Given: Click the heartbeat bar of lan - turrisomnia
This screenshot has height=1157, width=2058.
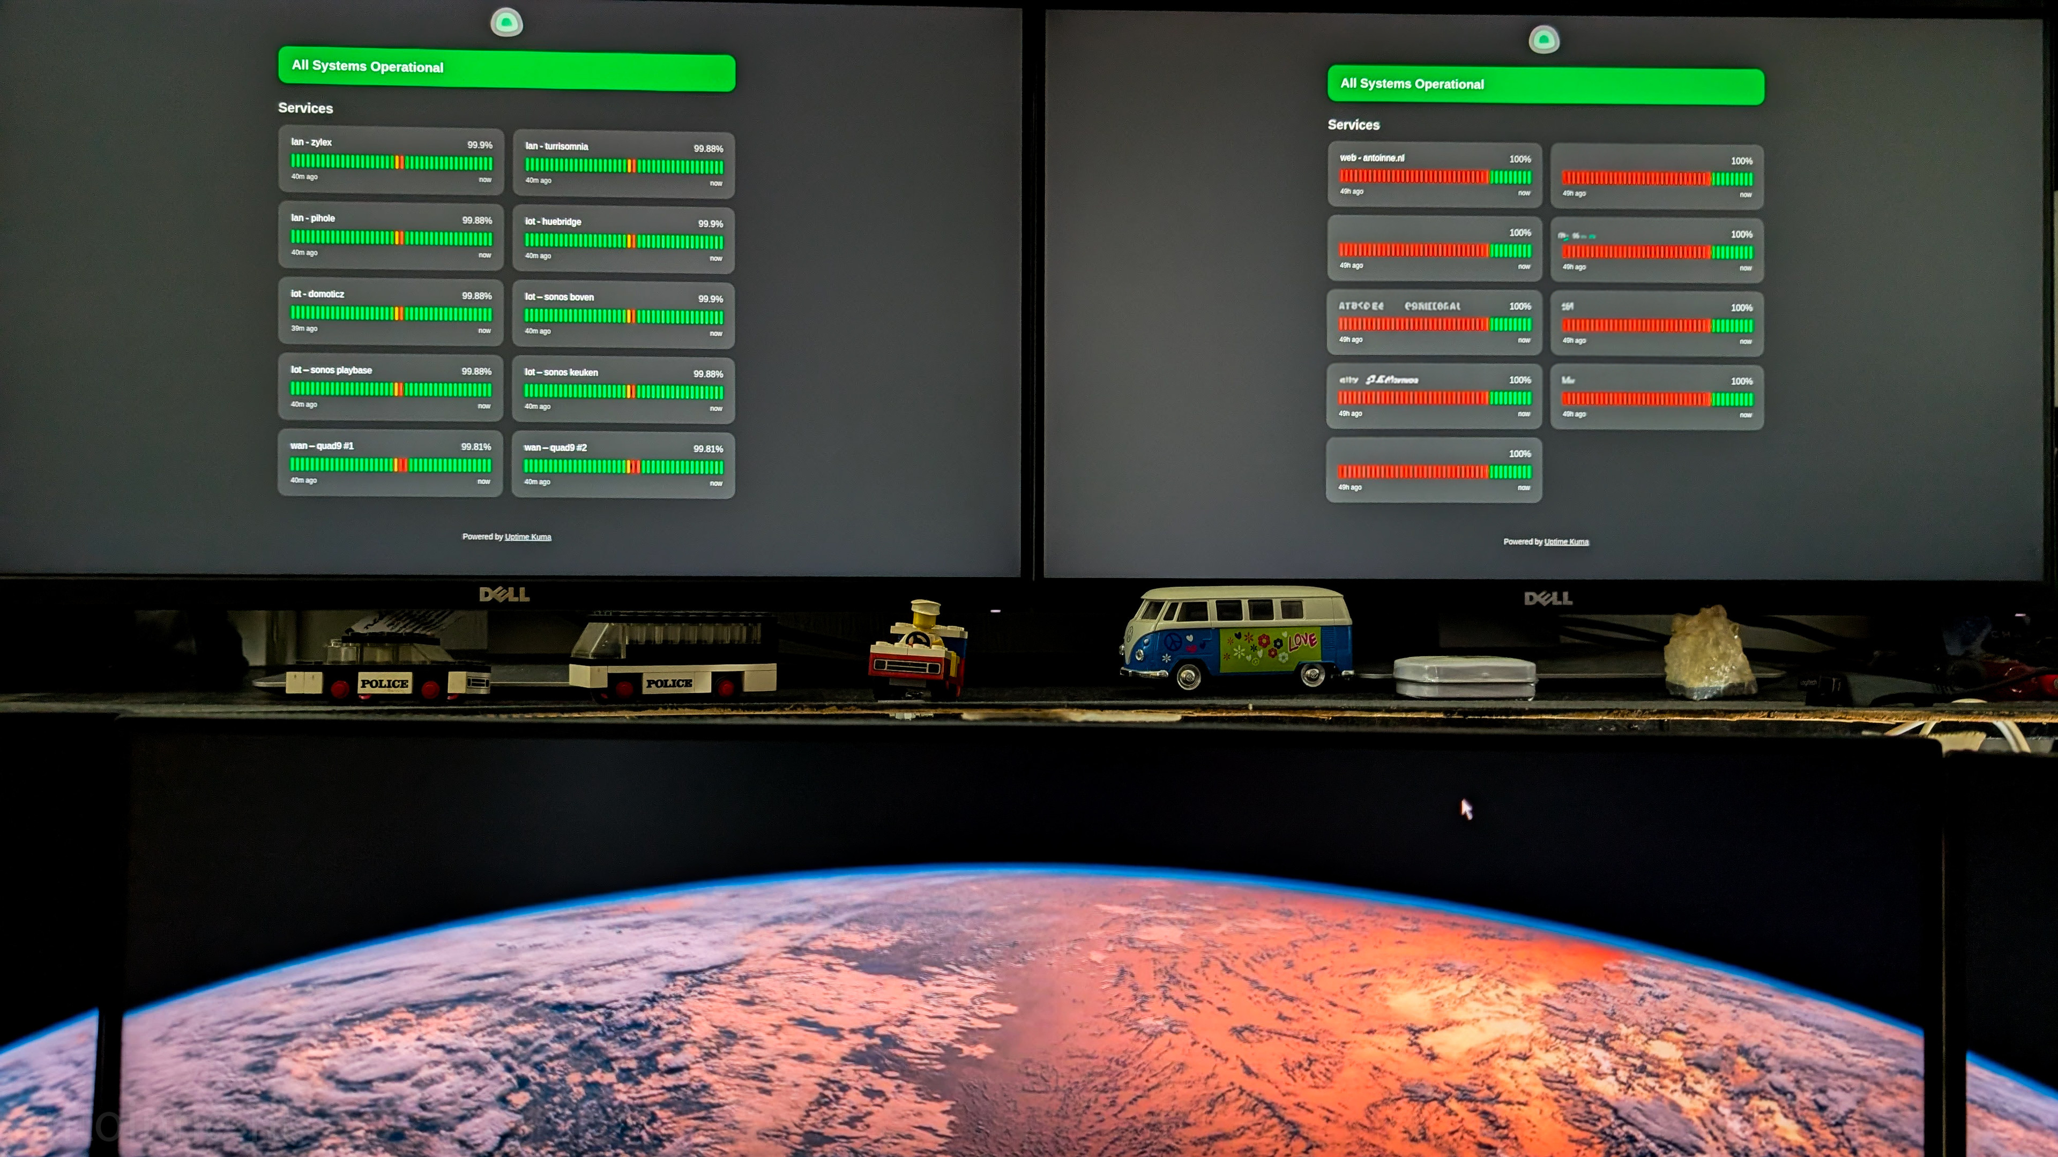Looking at the screenshot, I should point(623,166).
